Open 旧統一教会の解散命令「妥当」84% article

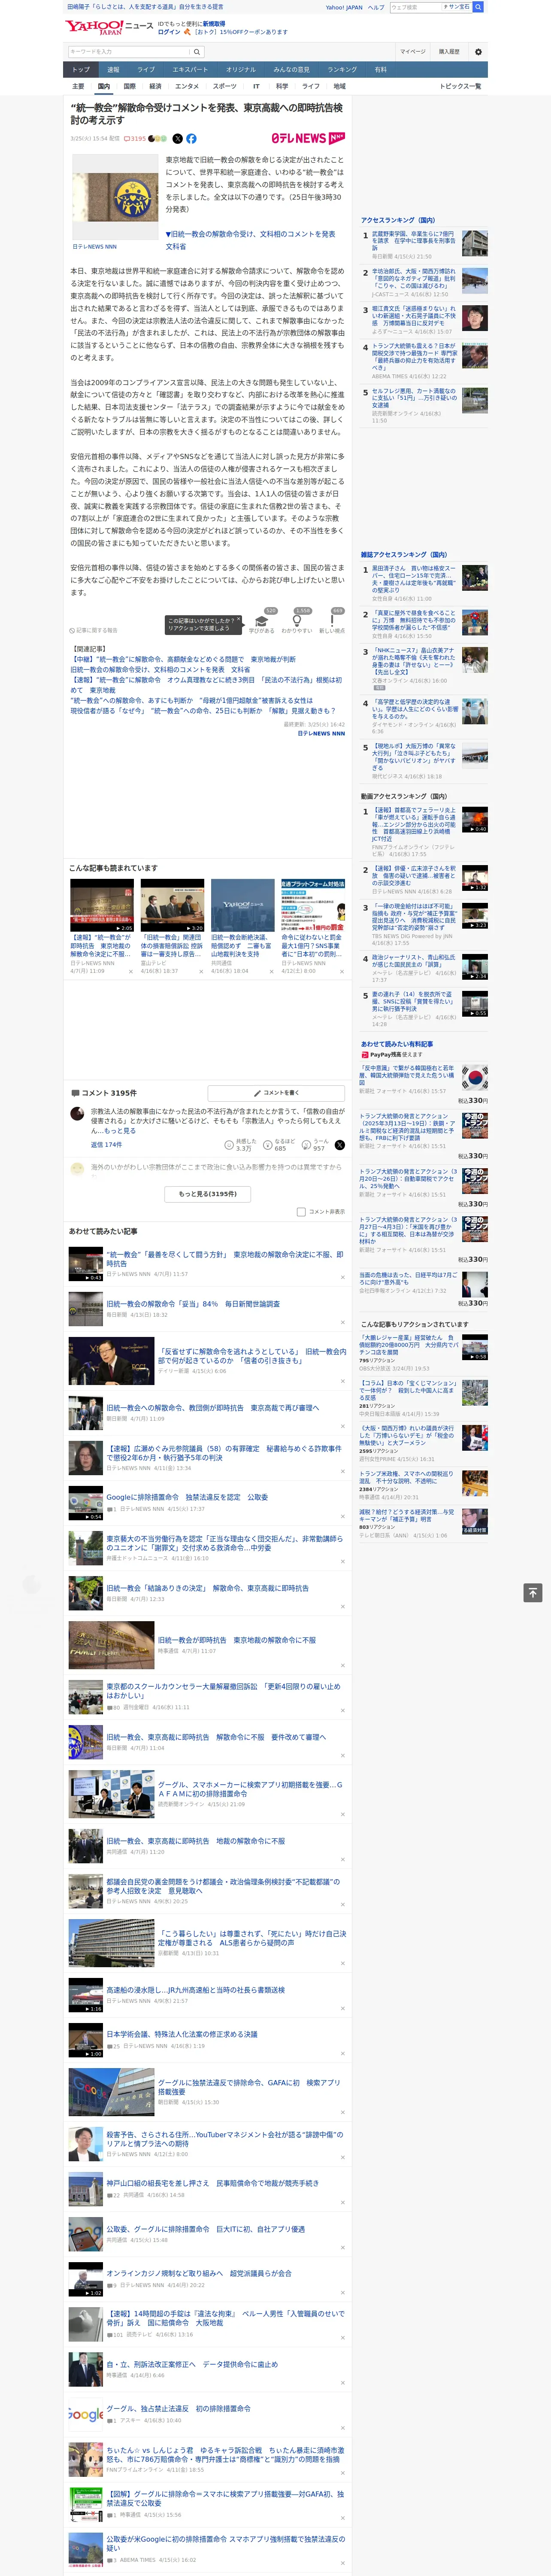(x=193, y=1304)
